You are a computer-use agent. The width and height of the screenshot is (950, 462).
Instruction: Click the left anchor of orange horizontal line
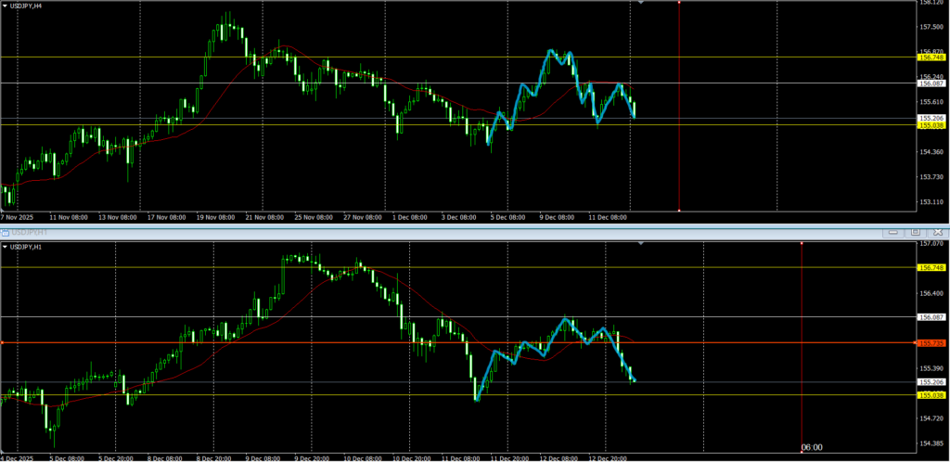pos(3,343)
